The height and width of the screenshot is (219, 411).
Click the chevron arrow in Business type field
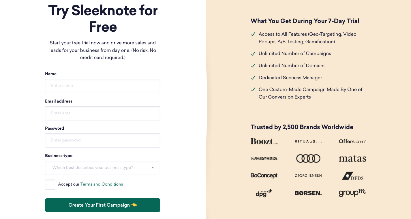[153, 168]
